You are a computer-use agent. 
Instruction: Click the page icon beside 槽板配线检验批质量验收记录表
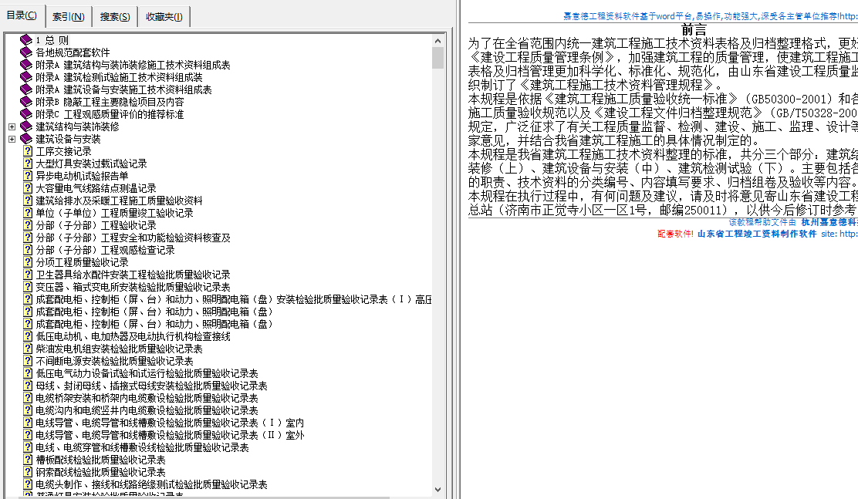[x=28, y=460]
